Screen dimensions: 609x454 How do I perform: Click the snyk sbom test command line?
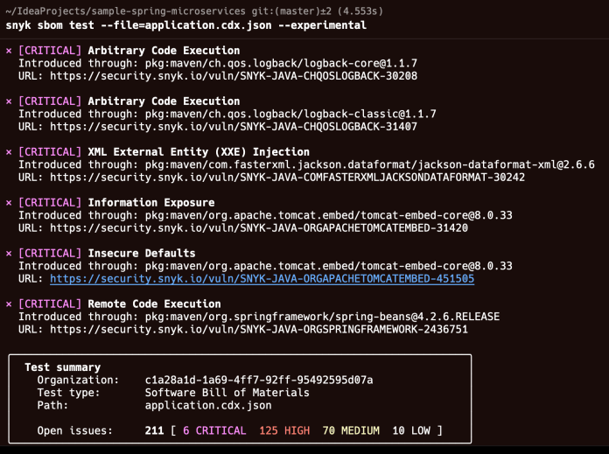coord(186,26)
